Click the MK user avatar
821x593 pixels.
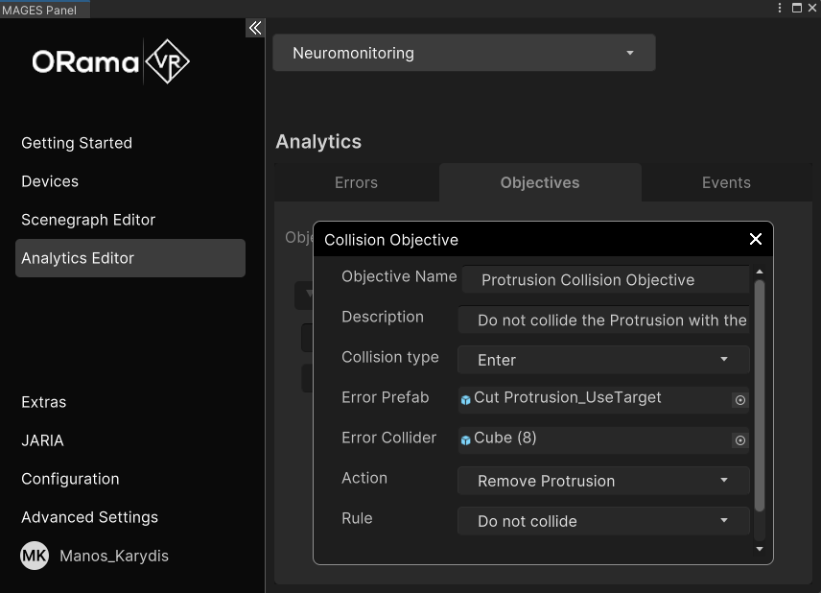(x=35, y=556)
